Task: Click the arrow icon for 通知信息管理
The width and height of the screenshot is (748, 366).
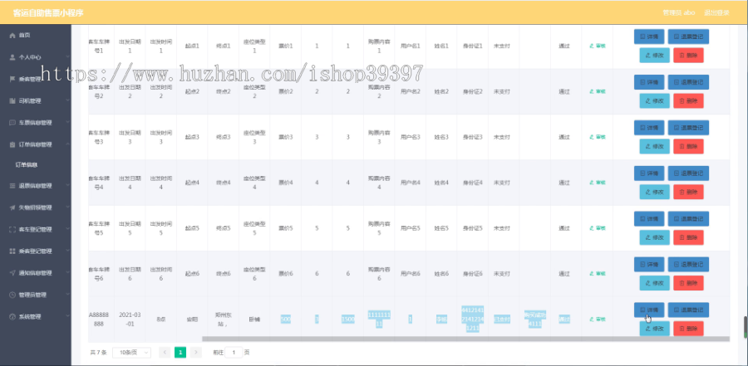Action: click(x=12, y=273)
